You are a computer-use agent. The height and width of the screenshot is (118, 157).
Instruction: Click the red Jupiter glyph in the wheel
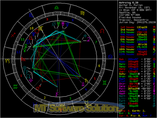pyautogui.click(x=30, y=38)
